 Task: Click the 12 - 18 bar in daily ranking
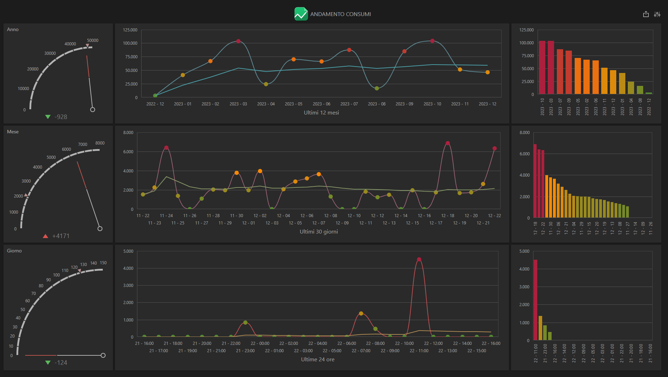(535, 181)
